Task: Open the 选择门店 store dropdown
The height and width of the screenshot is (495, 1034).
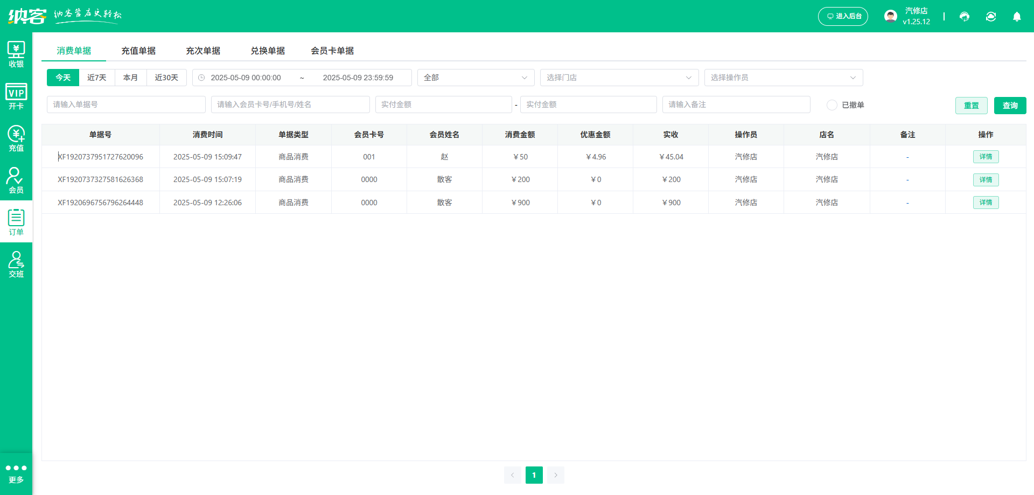Action: click(x=619, y=78)
